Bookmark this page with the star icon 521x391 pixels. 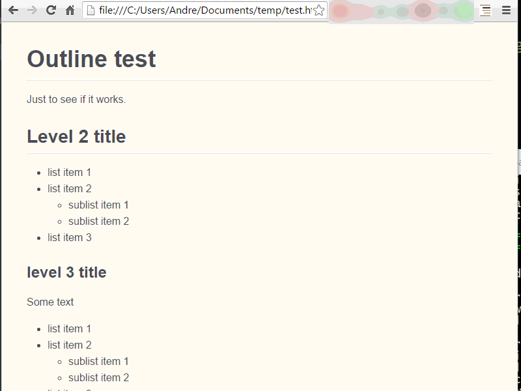point(318,10)
